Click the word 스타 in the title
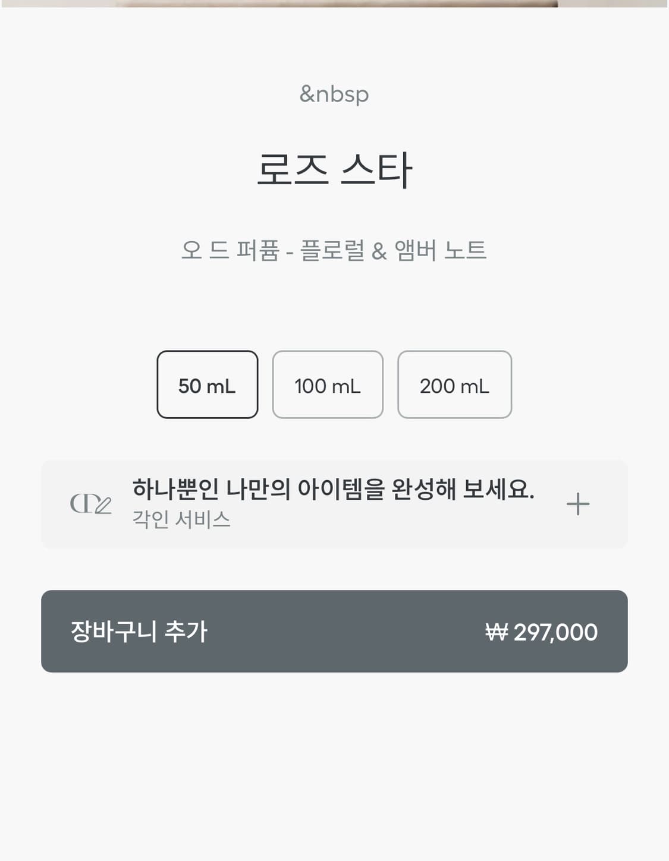Image resolution: width=669 pixels, height=861 pixels. [377, 170]
